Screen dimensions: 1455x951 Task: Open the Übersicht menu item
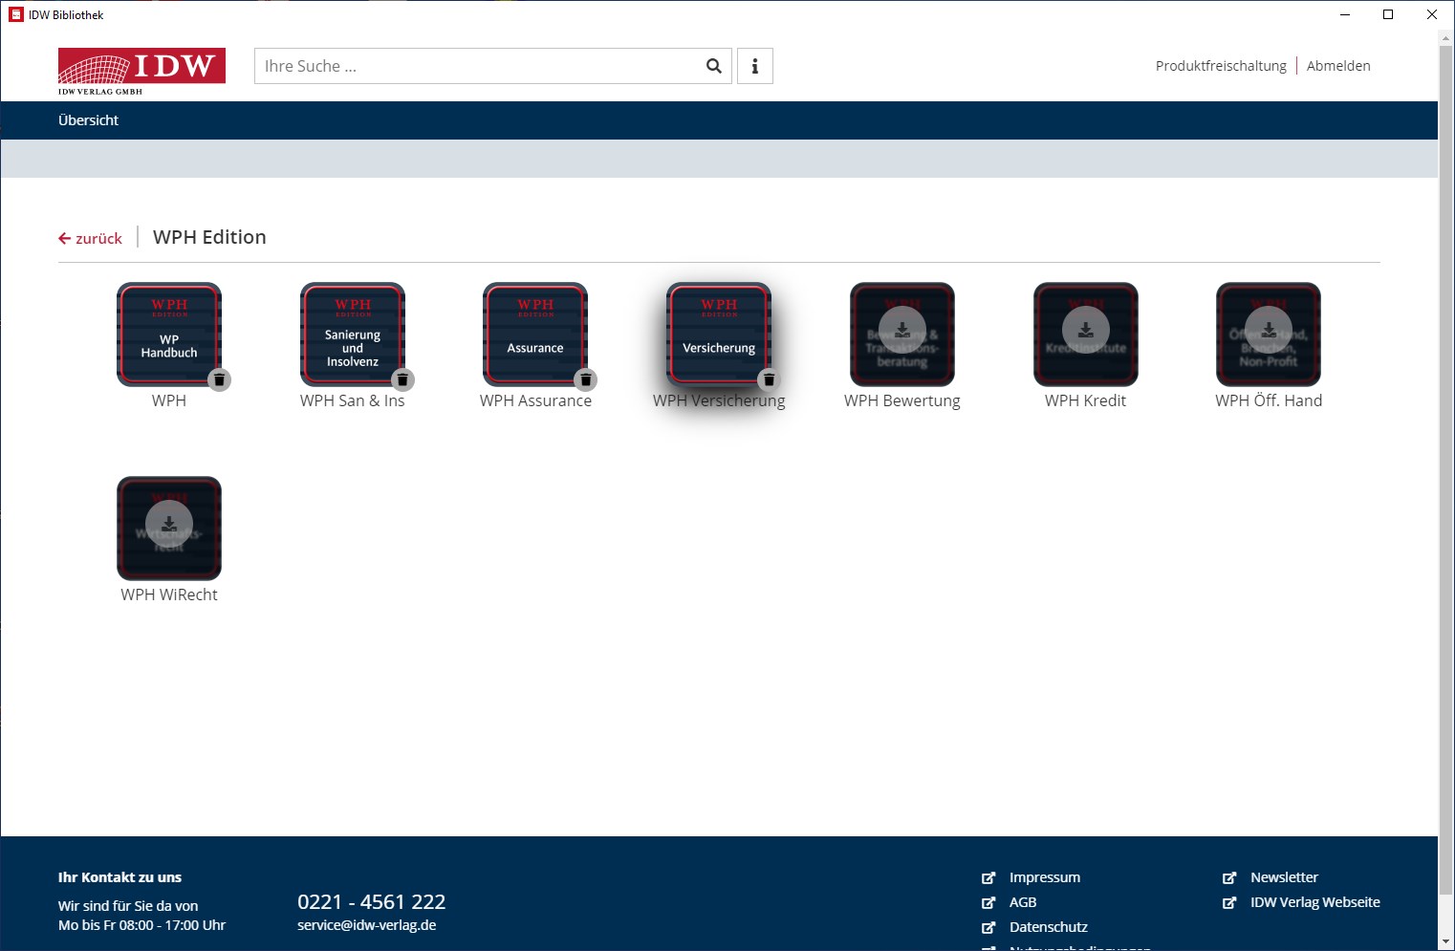[88, 120]
